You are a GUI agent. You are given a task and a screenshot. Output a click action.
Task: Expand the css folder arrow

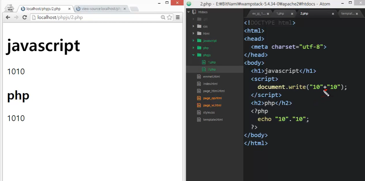(193, 26)
